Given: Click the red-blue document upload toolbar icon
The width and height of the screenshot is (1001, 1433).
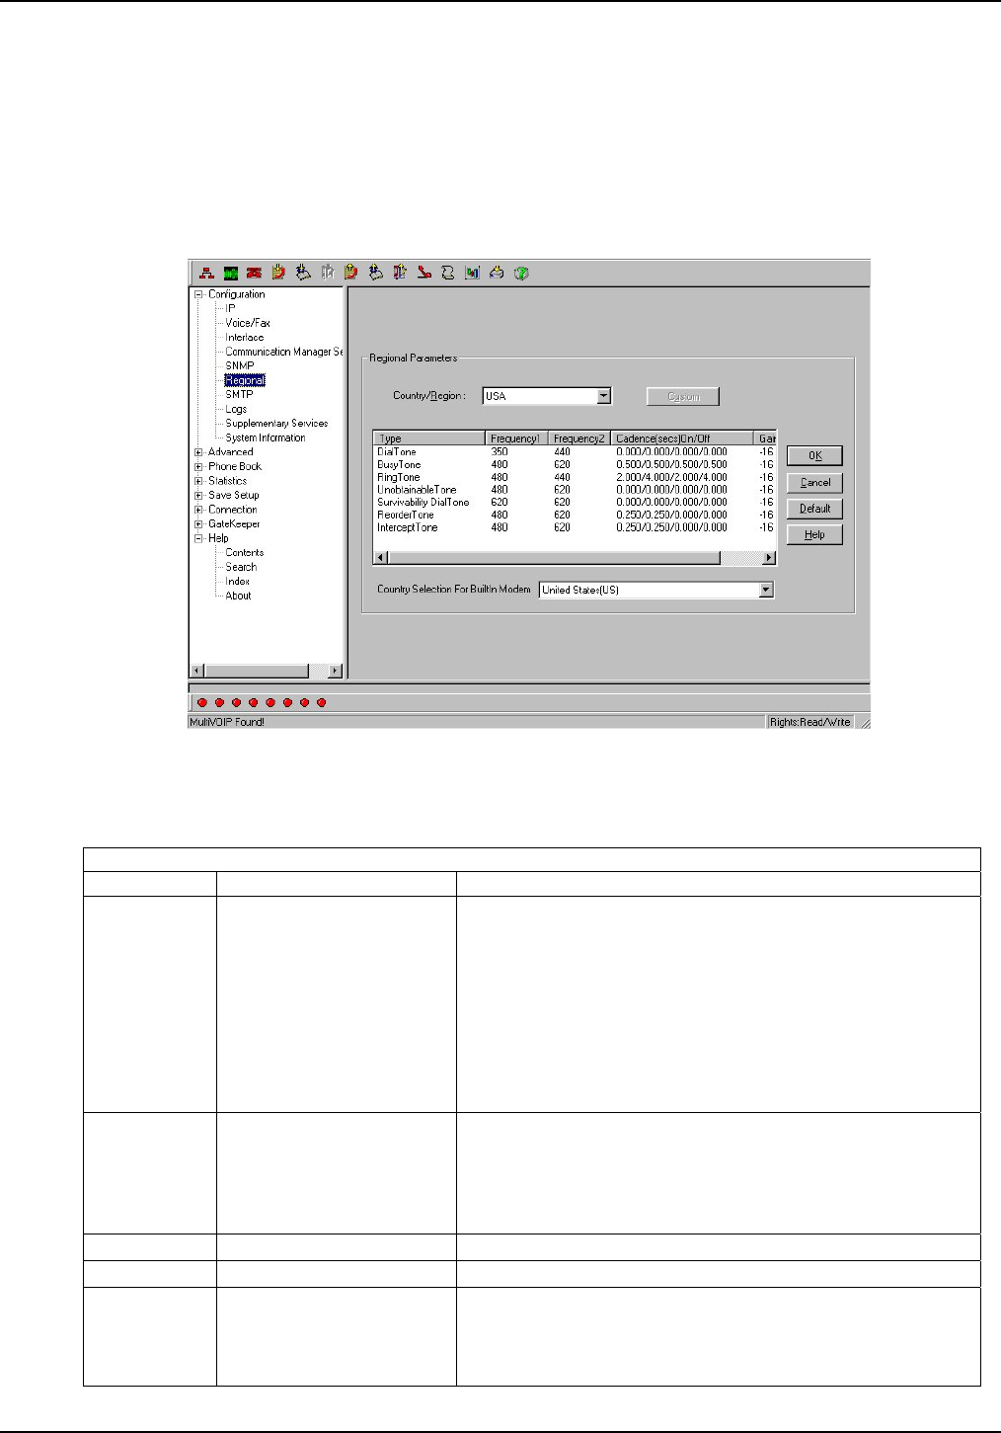Looking at the screenshot, I should 400,273.
